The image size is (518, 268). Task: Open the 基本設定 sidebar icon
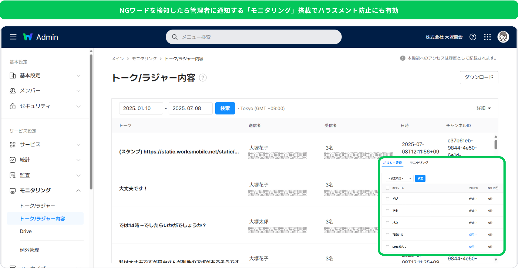coord(12,75)
